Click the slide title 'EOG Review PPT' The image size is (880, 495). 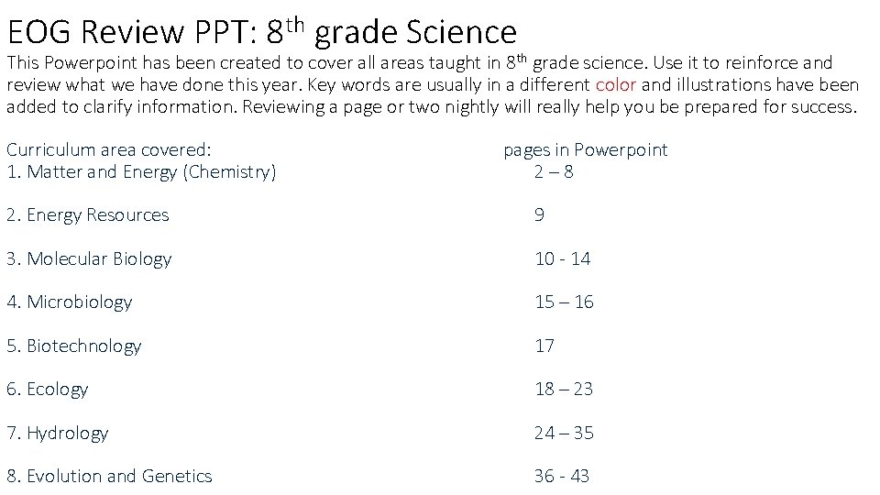pyautogui.click(x=132, y=31)
